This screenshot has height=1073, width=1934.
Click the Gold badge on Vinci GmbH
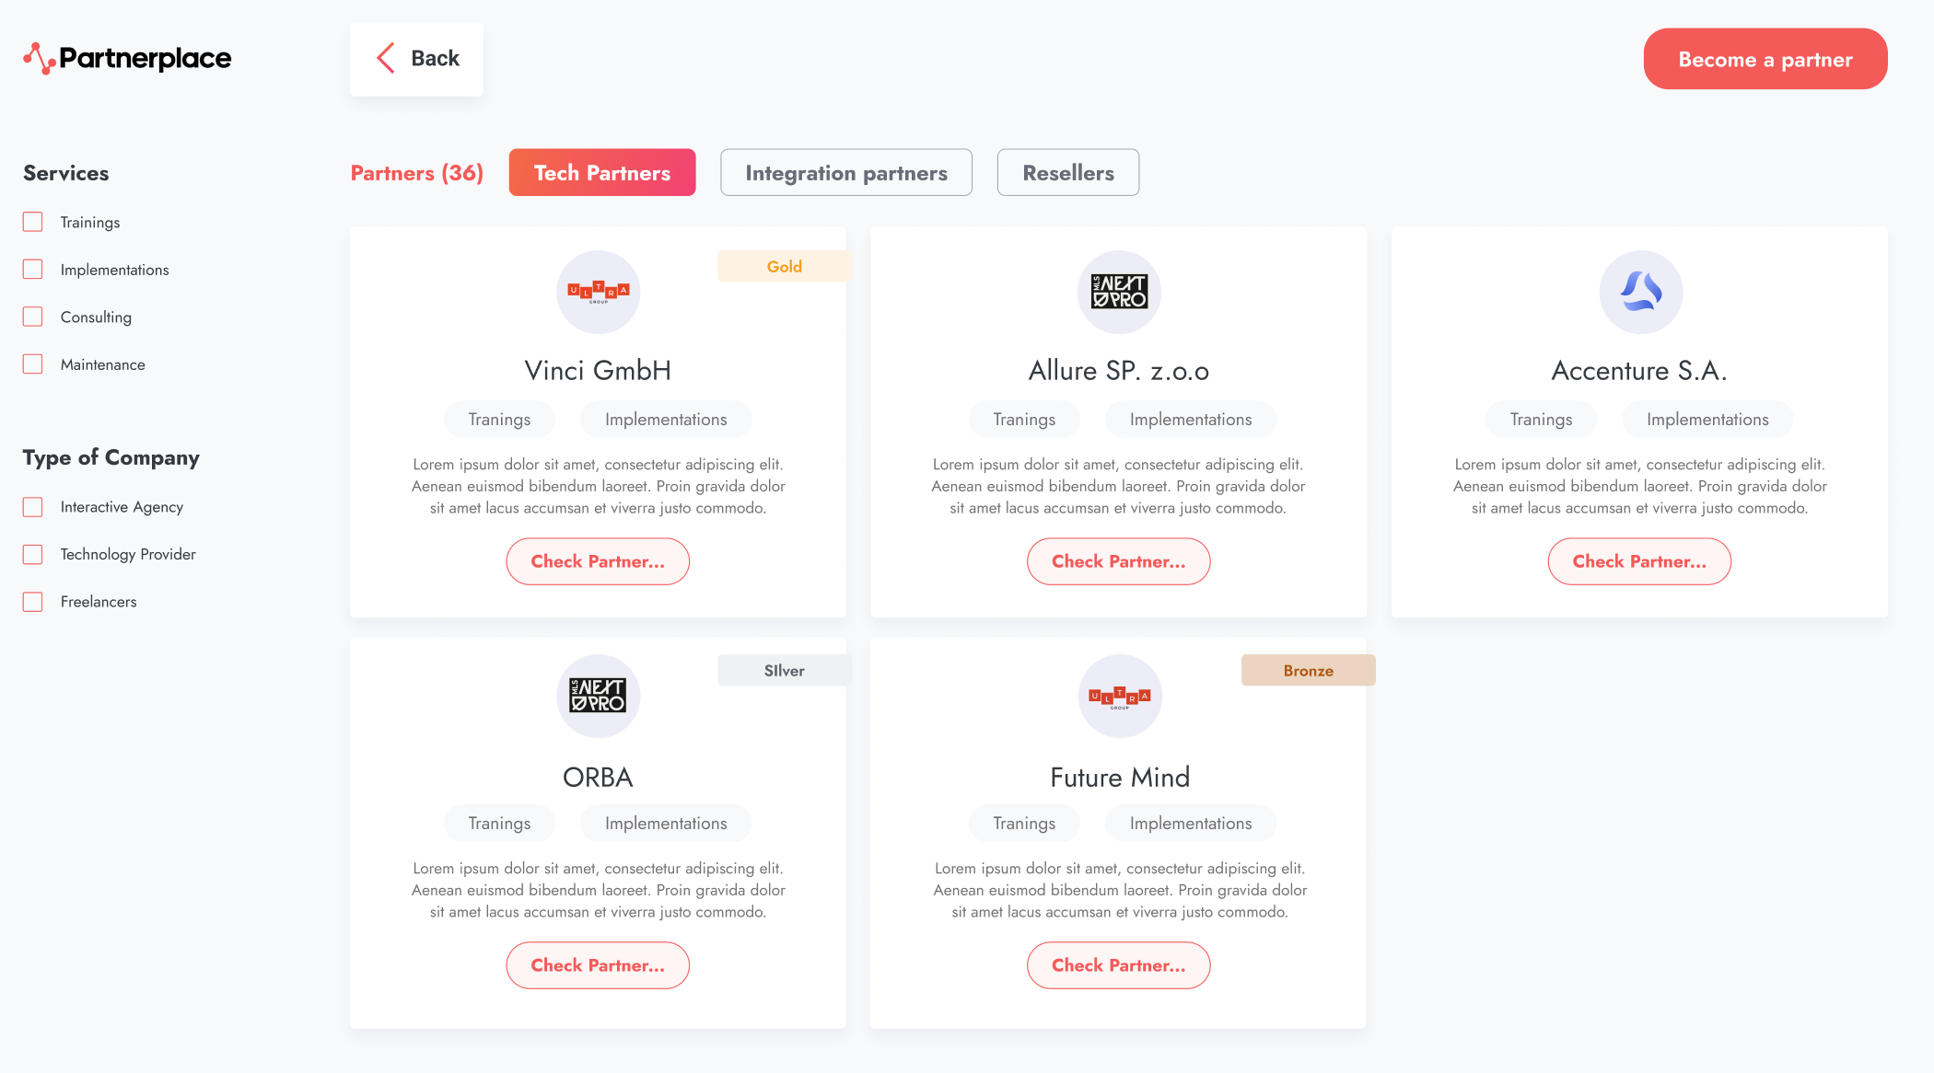coord(784,267)
